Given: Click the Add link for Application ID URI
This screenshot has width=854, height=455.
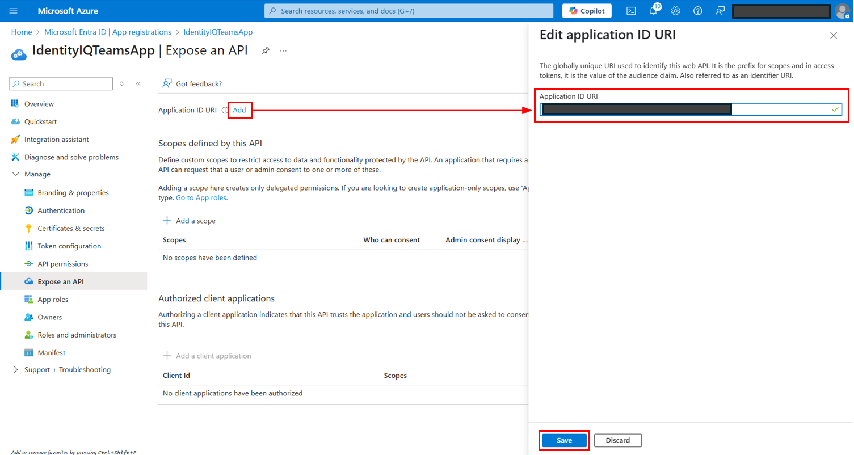Looking at the screenshot, I should [239, 110].
